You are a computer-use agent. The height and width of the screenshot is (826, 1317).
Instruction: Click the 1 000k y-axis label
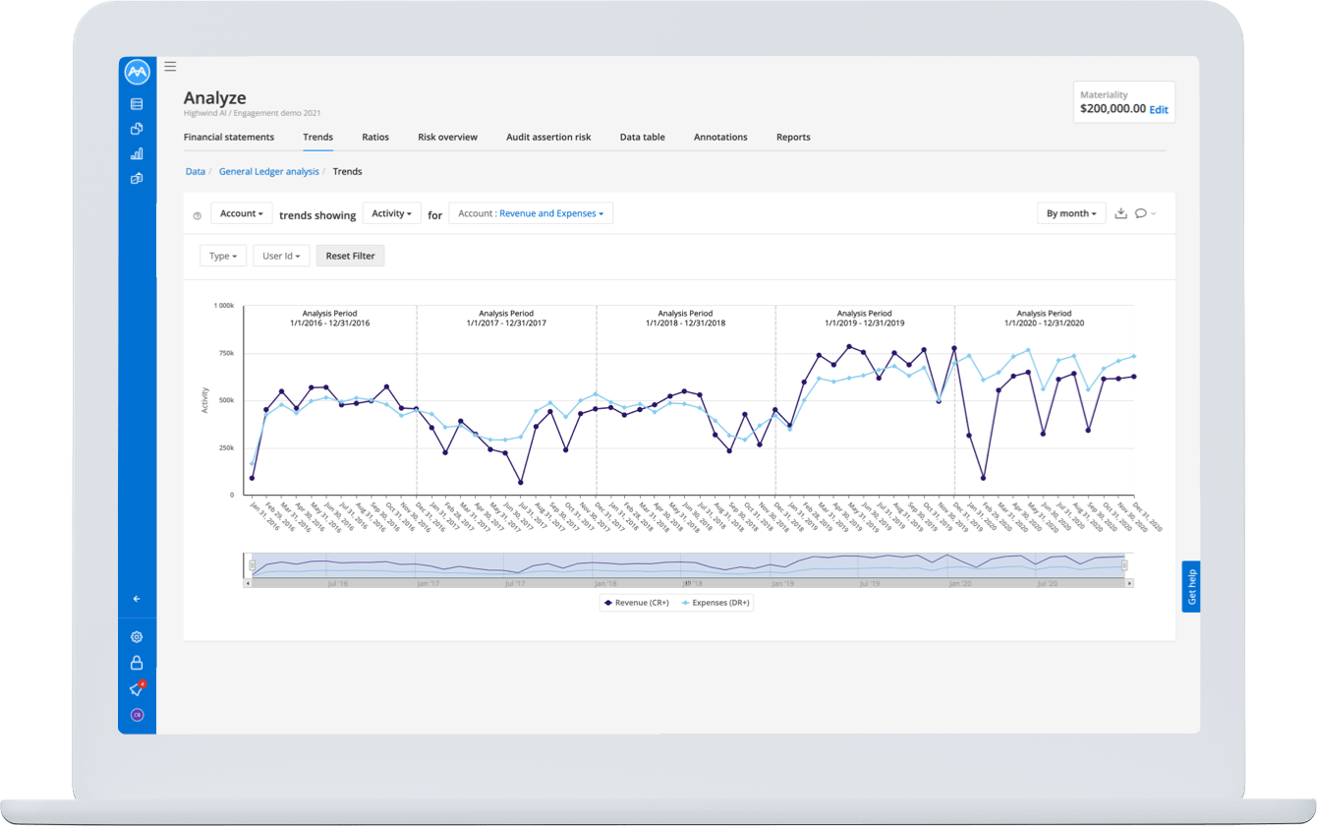pos(224,306)
